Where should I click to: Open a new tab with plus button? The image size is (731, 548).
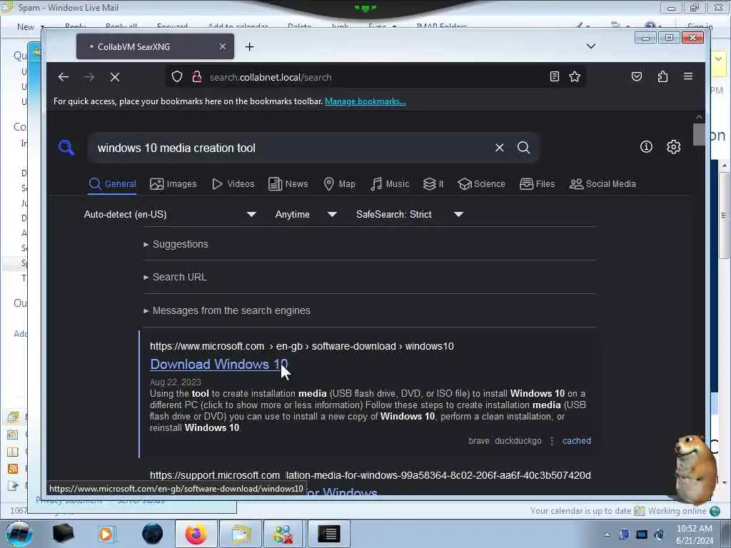(249, 46)
